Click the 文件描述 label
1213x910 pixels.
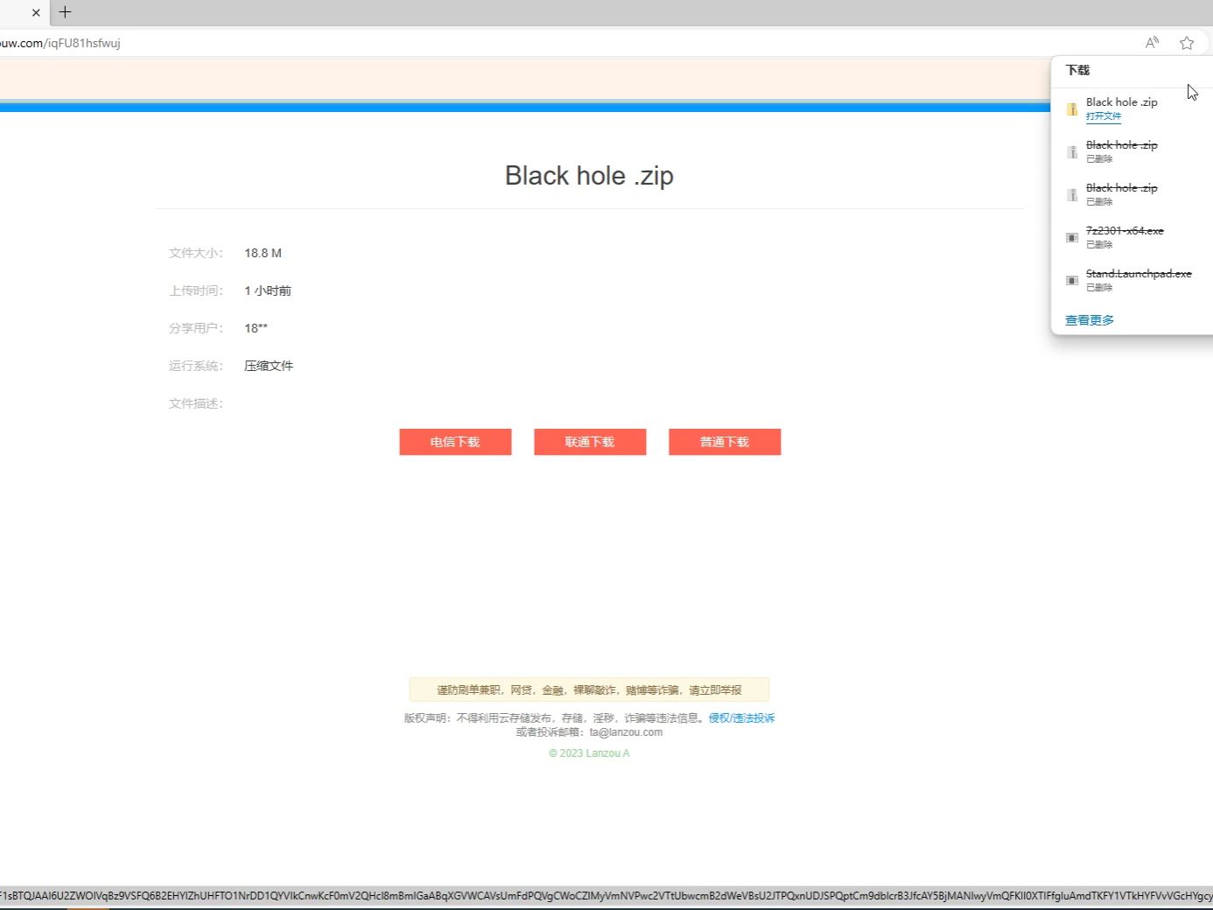(x=196, y=403)
